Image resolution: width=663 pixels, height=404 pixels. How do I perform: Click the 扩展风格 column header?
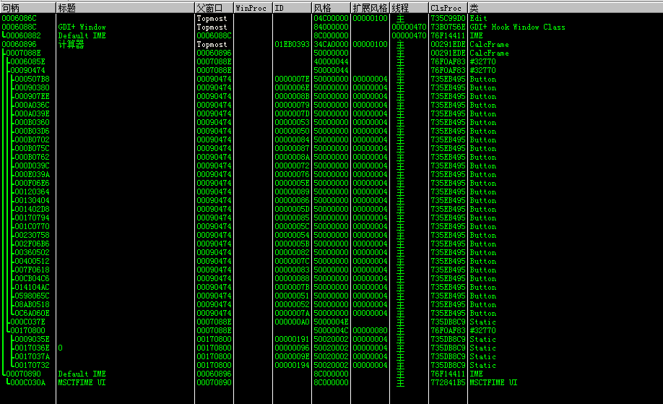pos(370,7)
